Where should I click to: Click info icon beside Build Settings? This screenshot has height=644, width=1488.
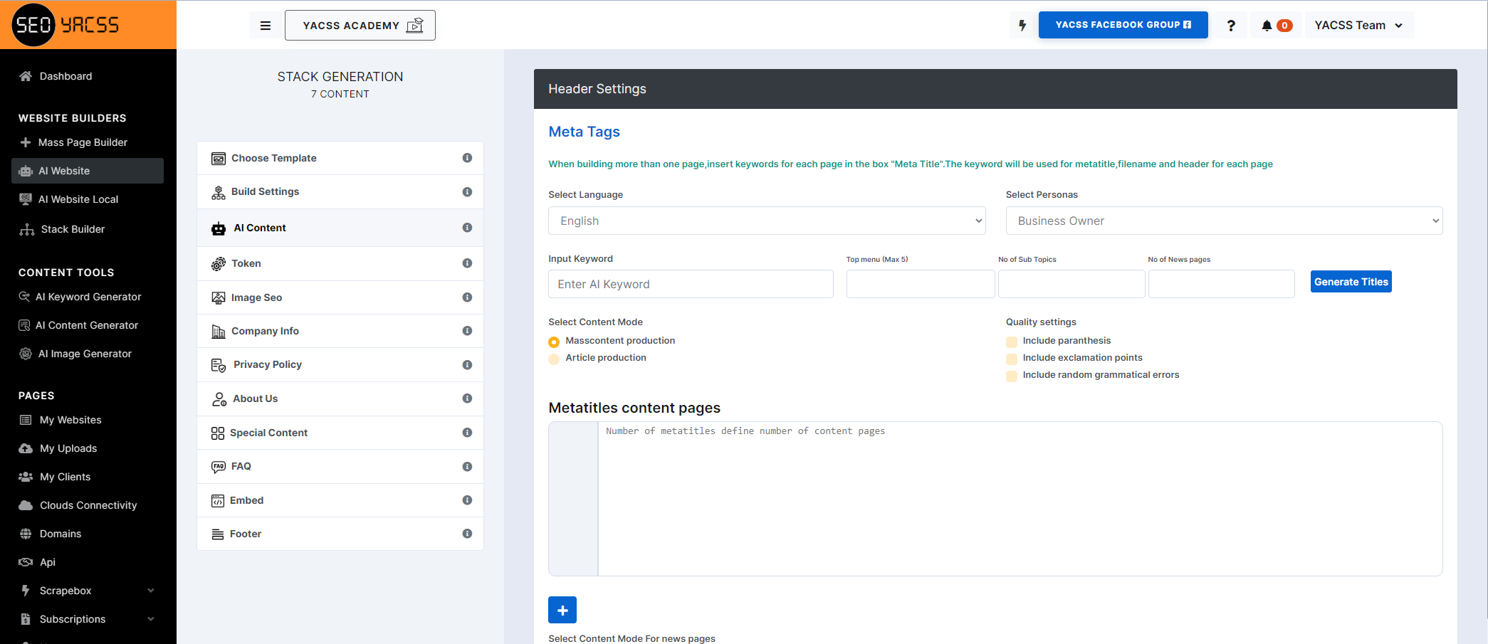(467, 191)
